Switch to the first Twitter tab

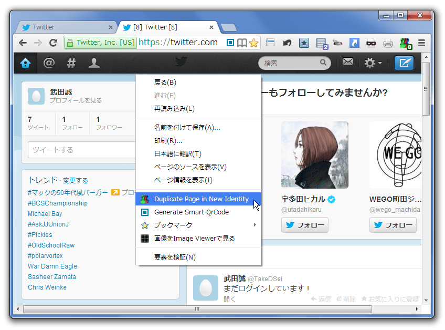point(65,27)
